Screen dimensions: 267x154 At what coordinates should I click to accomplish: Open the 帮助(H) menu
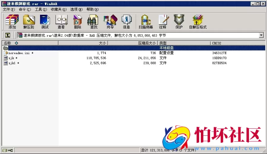coord(93,9)
